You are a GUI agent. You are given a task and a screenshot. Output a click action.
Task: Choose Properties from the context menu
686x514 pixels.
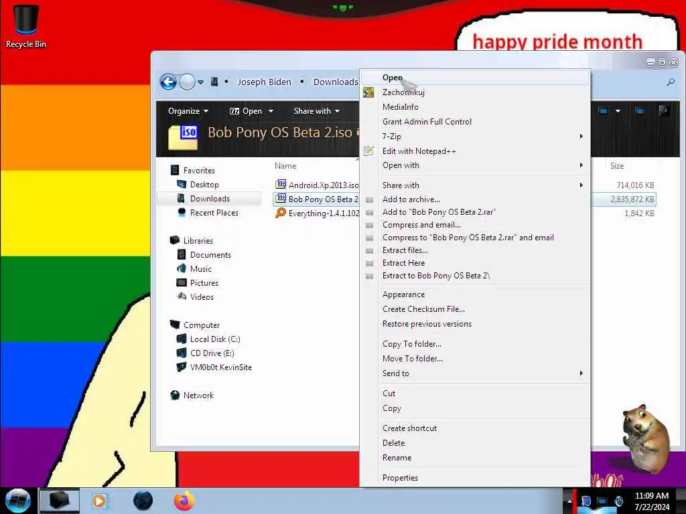[475, 478]
